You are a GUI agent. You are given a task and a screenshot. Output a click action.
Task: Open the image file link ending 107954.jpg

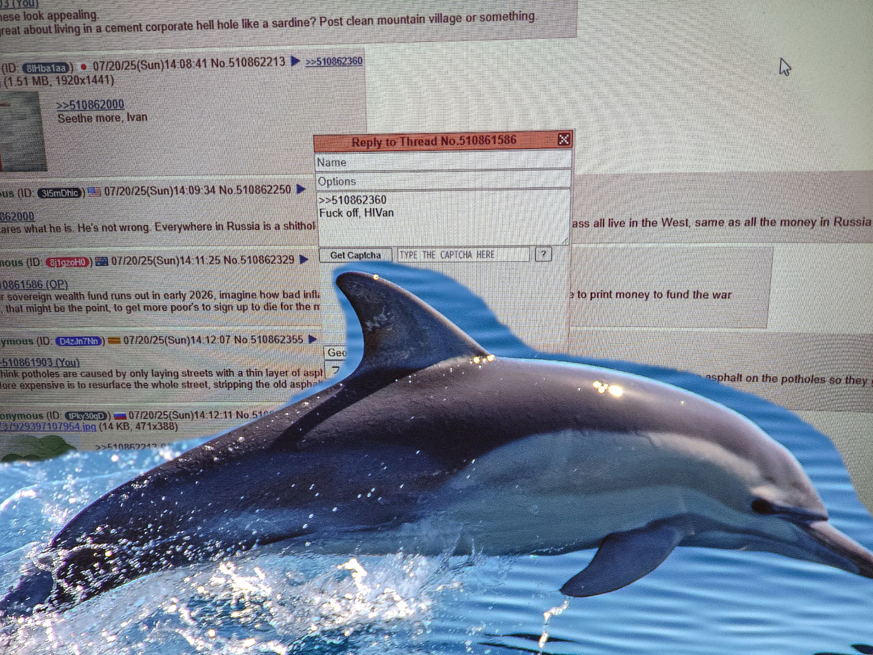pos(48,427)
